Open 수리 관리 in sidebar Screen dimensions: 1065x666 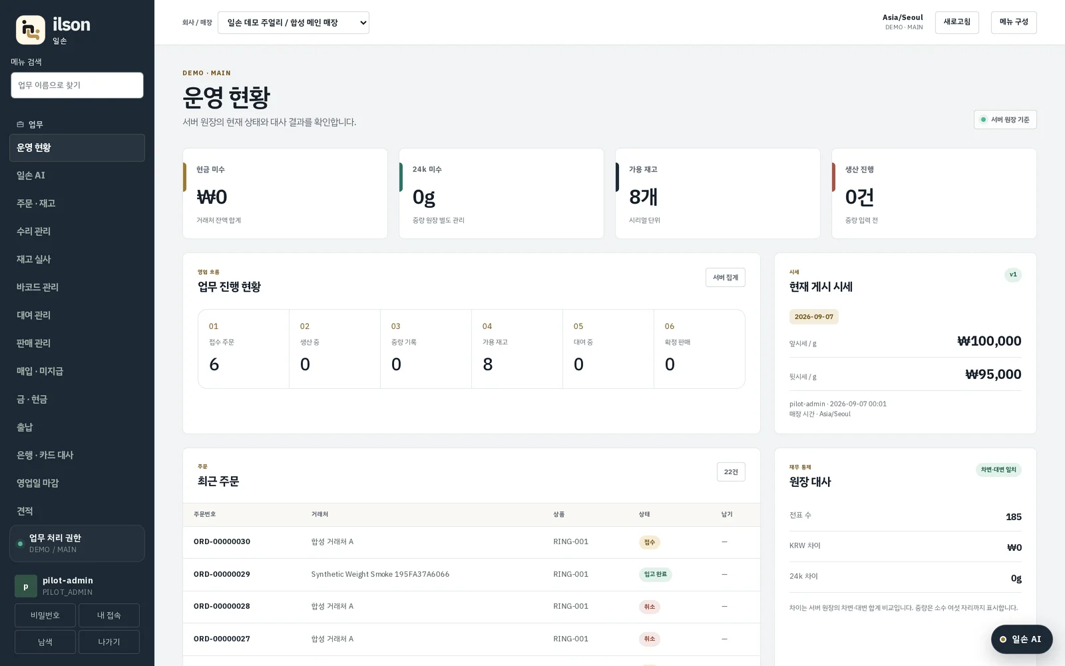pyautogui.click(x=77, y=232)
